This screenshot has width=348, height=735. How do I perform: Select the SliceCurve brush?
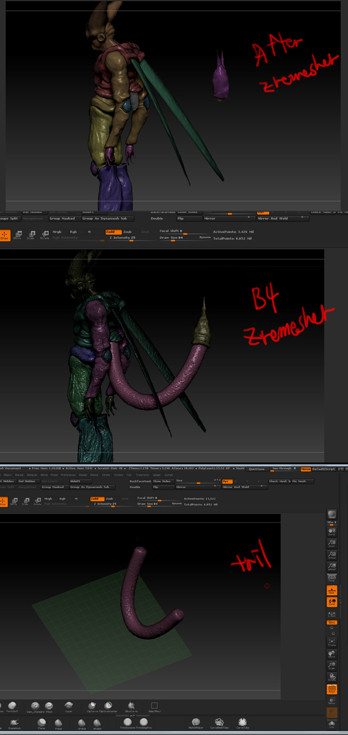(131, 707)
